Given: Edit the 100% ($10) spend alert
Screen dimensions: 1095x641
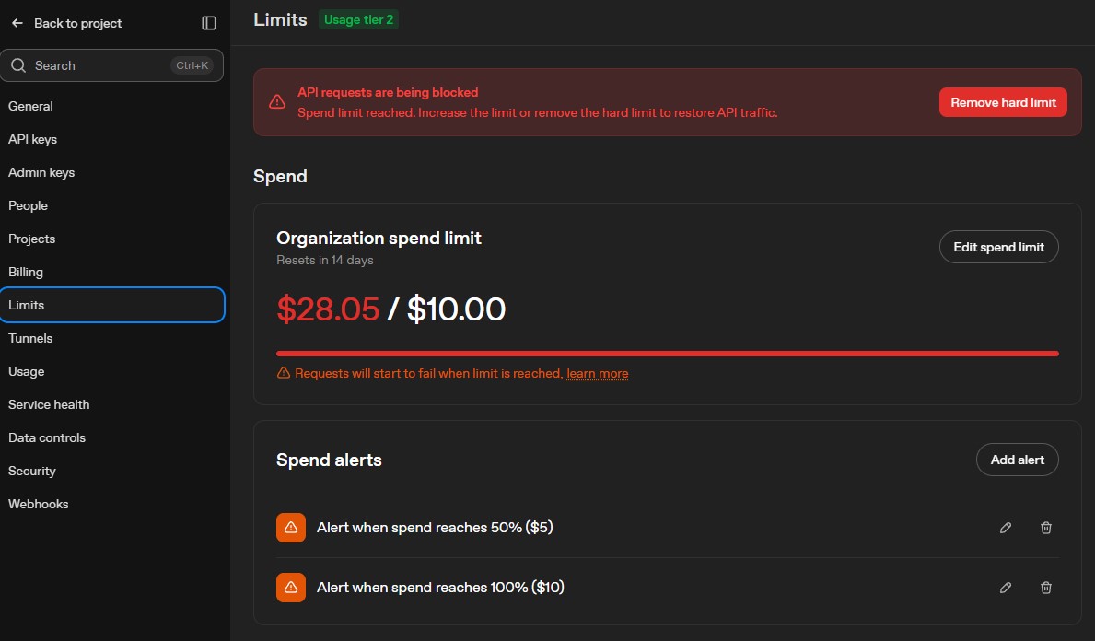Looking at the screenshot, I should [x=1006, y=588].
